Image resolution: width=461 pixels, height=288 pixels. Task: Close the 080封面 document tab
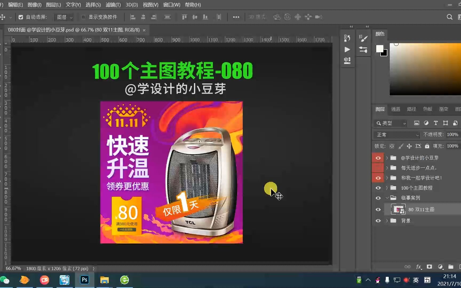pyautogui.click(x=144, y=30)
